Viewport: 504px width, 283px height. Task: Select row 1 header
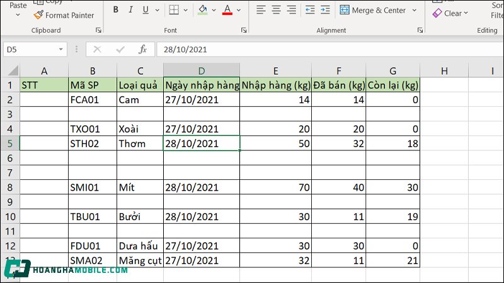10,85
